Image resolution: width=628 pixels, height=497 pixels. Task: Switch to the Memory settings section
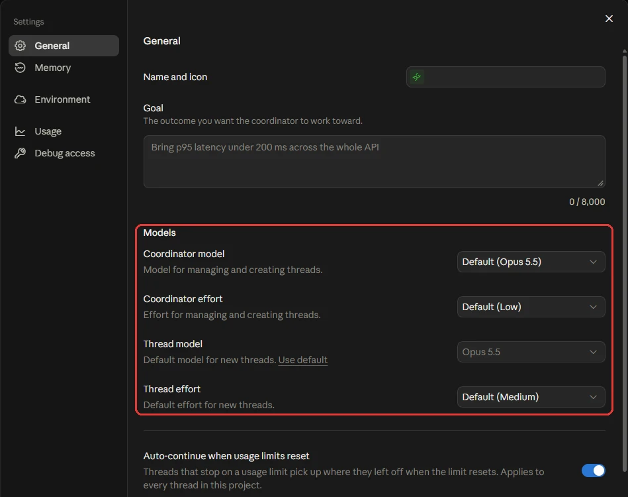(64, 68)
